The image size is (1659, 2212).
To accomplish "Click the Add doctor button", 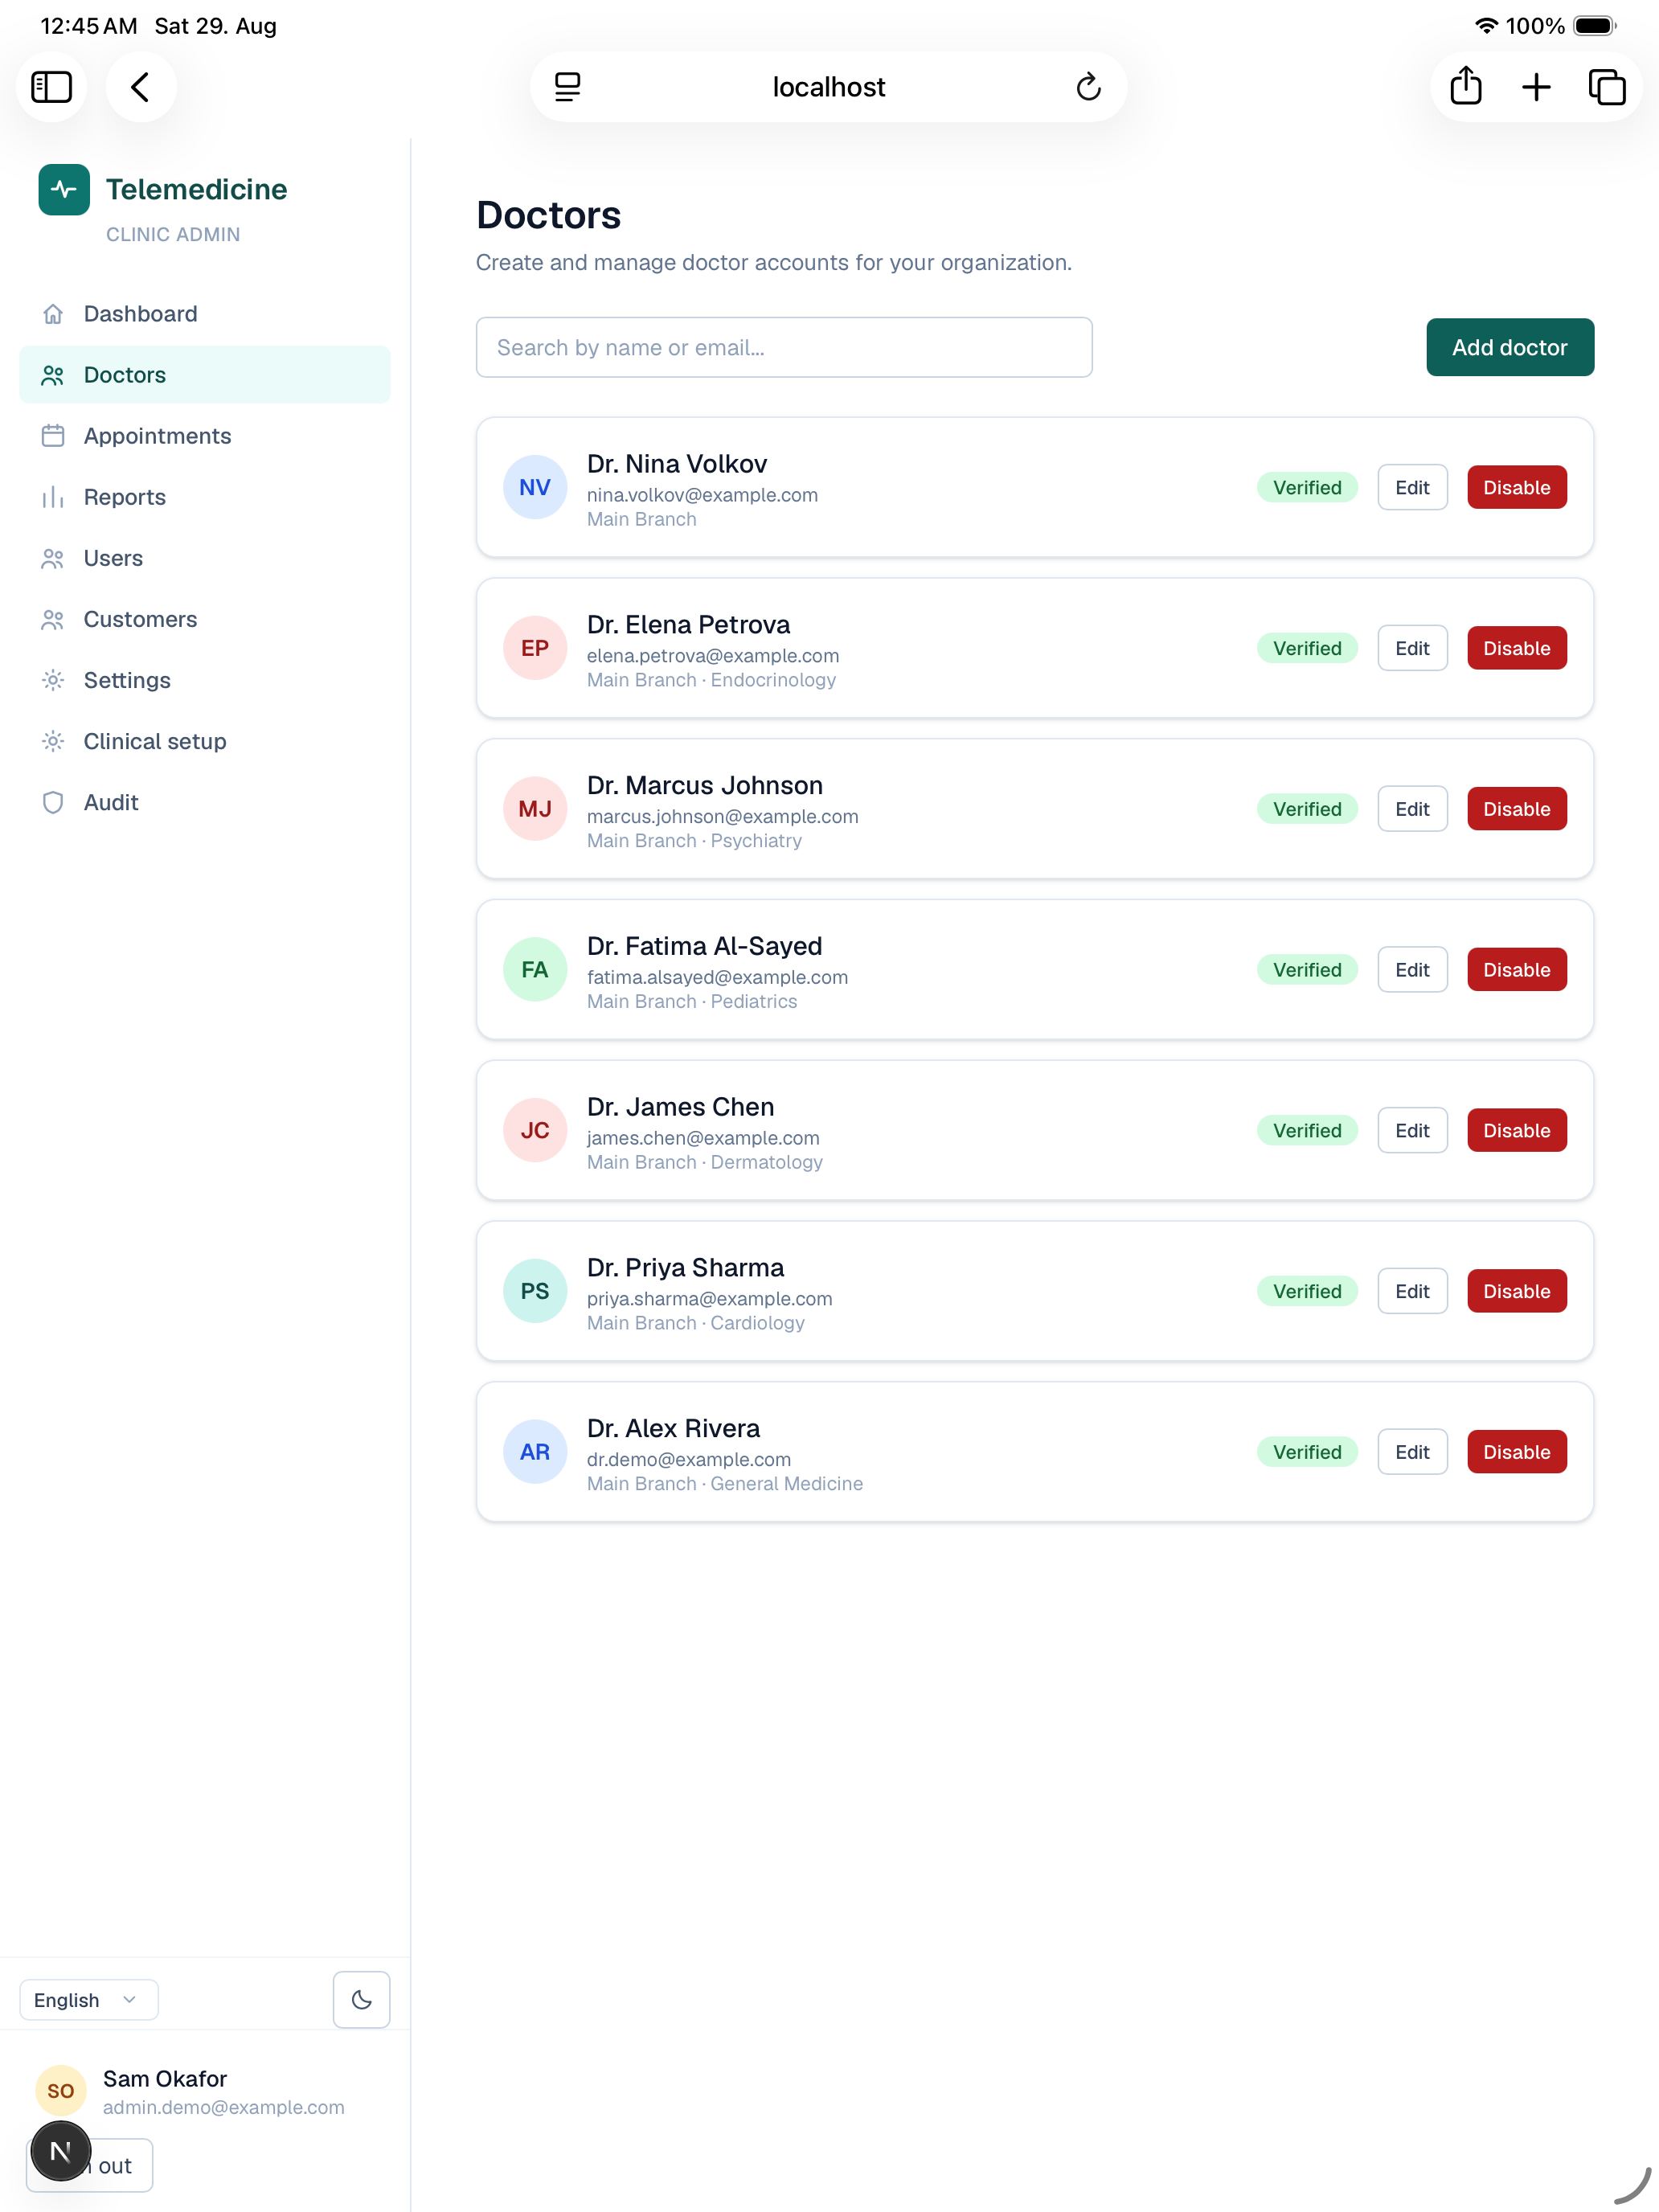I will coord(1509,347).
